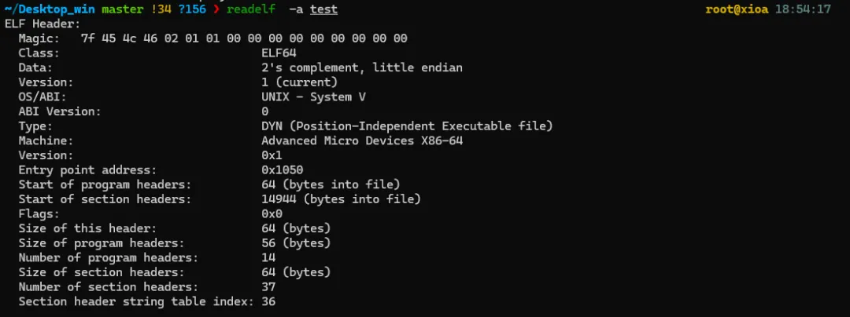This screenshot has width=850, height=317.
Task: Click the 0x1050 entry point address
Action: pos(282,169)
